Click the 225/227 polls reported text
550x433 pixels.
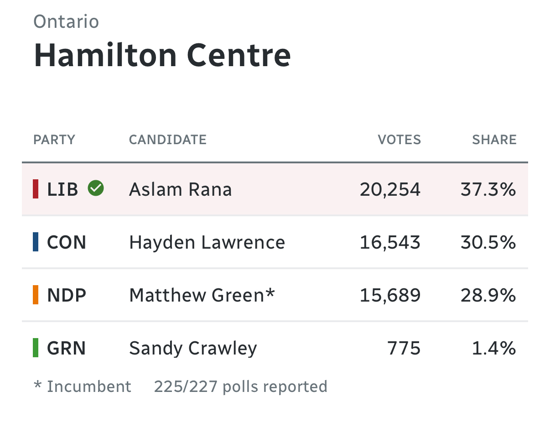pos(240,386)
